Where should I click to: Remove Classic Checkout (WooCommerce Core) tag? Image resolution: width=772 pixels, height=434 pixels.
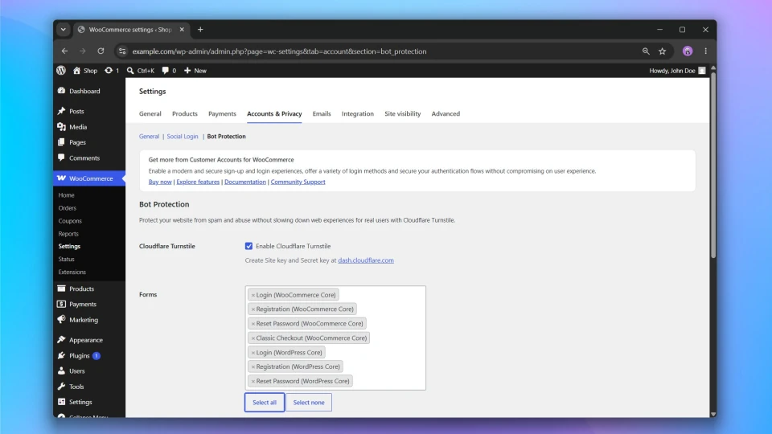[253, 338]
